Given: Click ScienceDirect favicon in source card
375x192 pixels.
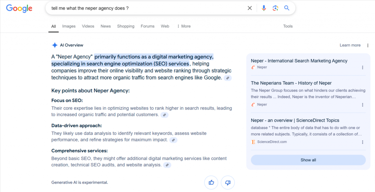Looking at the screenshot, I should pyautogui.click(x=253, y=142).
